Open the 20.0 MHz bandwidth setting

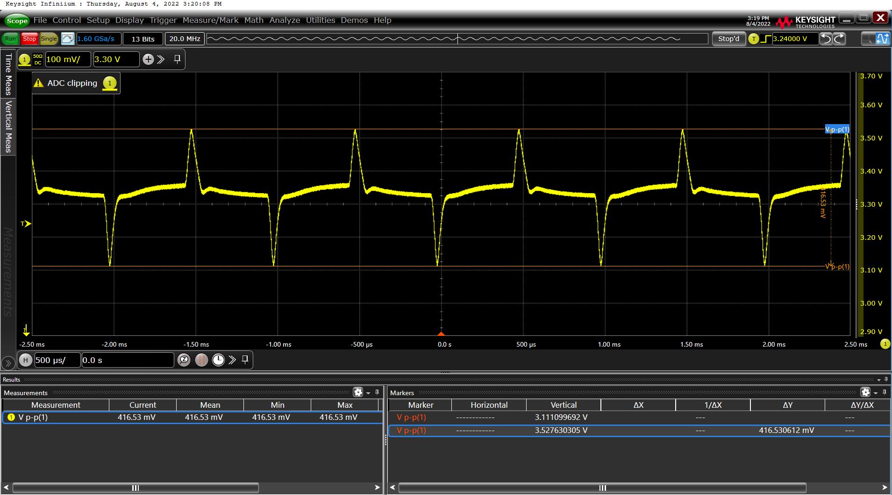[x=185, y=39]
